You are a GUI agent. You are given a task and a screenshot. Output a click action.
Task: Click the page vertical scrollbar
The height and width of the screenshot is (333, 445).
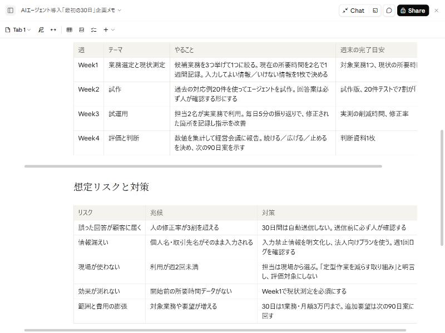[442, 188]
